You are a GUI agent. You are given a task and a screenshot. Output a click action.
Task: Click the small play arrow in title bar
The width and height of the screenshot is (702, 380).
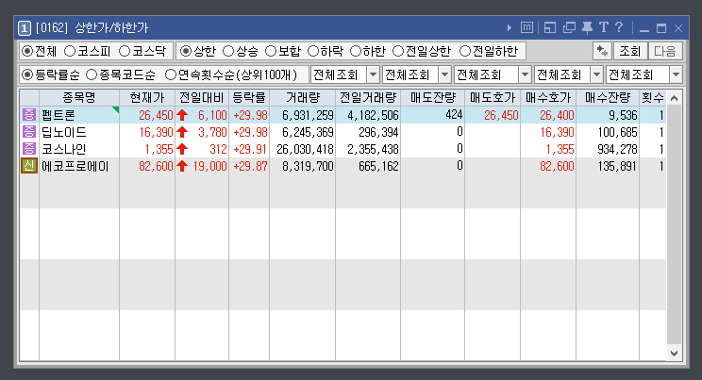pyautogui.click(x=509, y=27)
